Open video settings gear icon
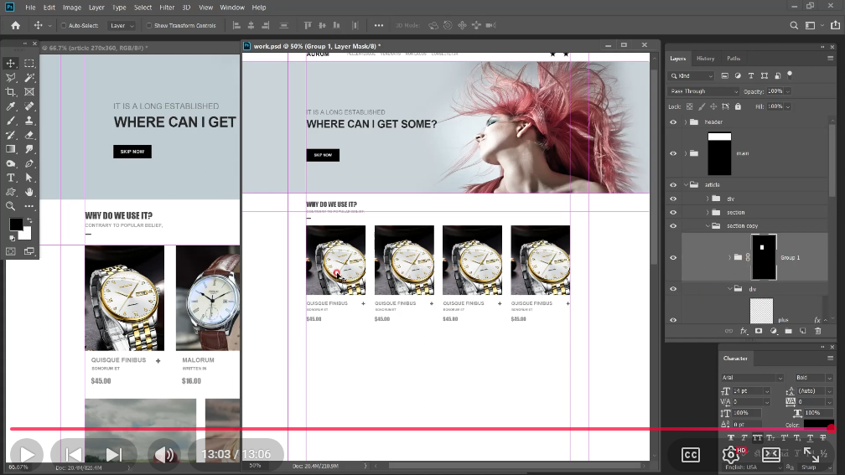This screenshot has height=475, width=845. pyautogui.click(x=731, y=455)
